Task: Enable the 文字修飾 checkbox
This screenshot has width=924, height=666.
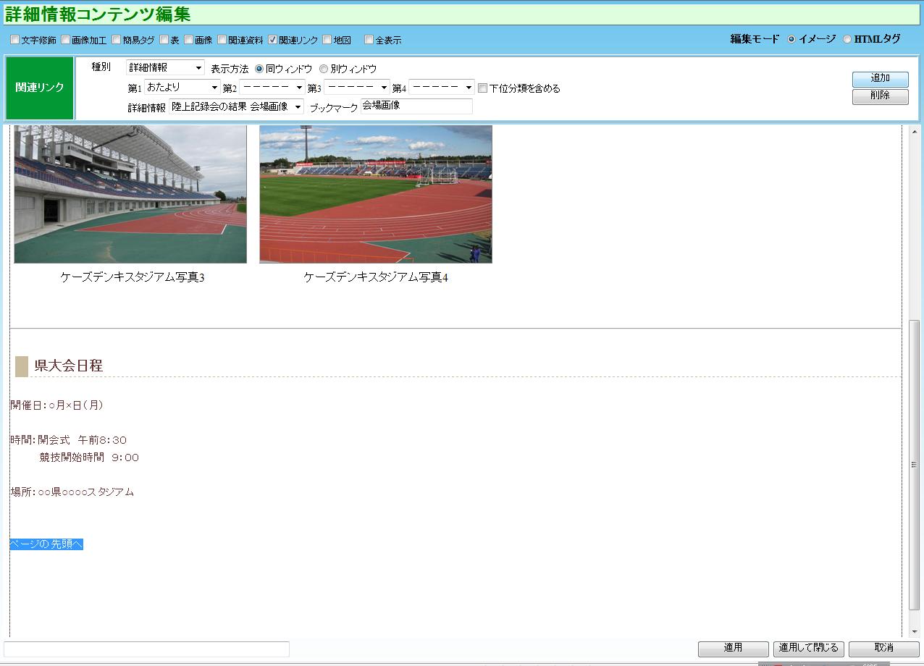Action: (15, 40)
